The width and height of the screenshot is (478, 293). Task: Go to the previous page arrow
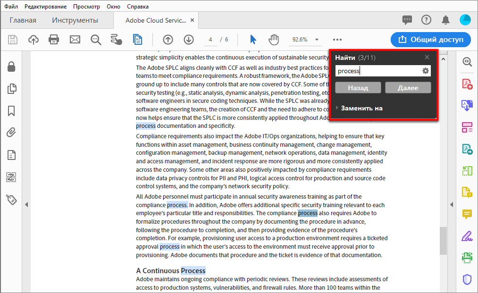coord(168,40)
